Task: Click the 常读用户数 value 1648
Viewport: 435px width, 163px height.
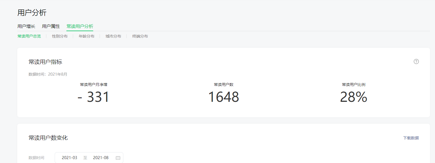Action: click(x=223, y=97)
